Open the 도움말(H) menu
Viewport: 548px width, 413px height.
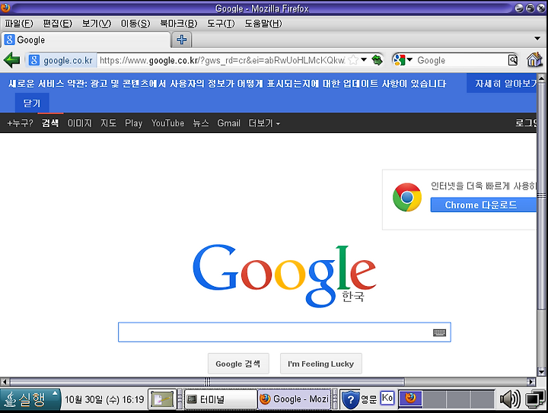[x=263, y=24]
